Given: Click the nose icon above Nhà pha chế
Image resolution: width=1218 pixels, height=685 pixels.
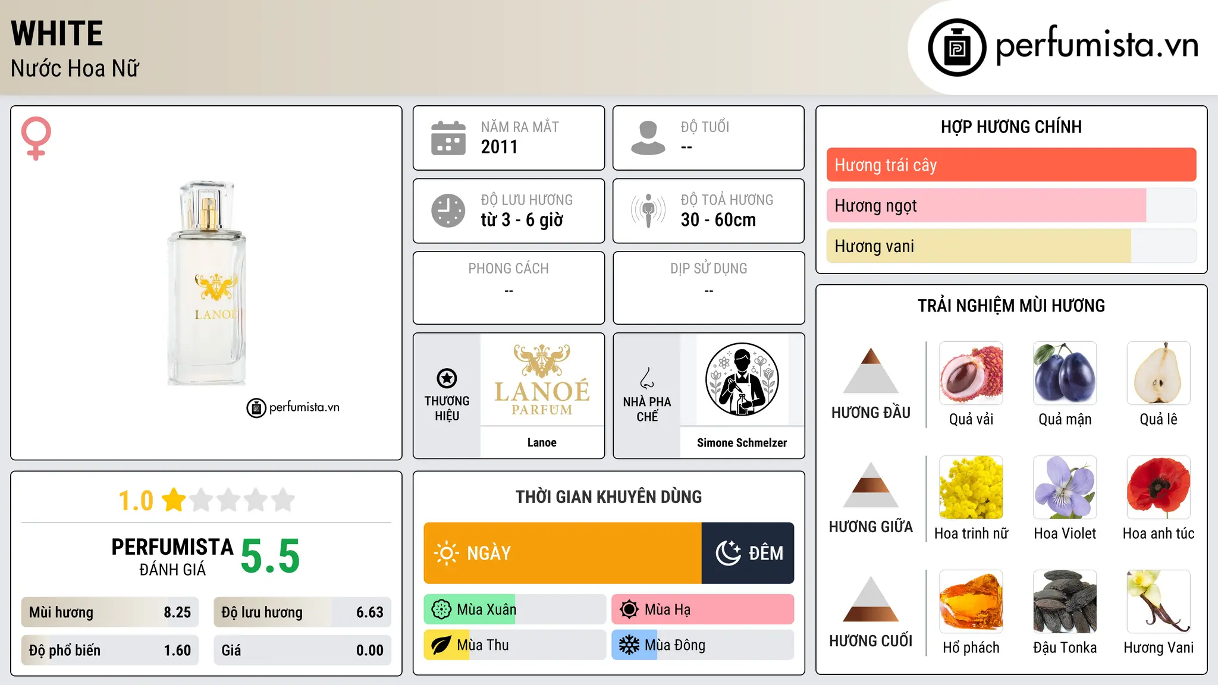Looking at the screenshot, I should pos(647,378).
